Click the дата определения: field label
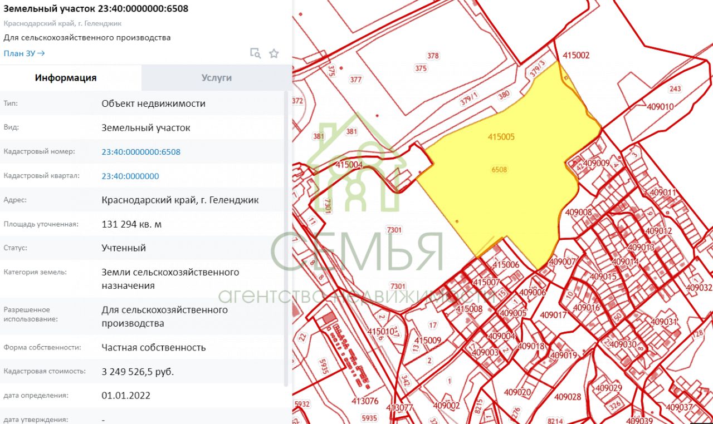 coord(36,396)
